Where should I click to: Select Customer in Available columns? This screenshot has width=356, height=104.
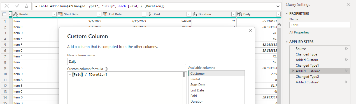point(217,74)
